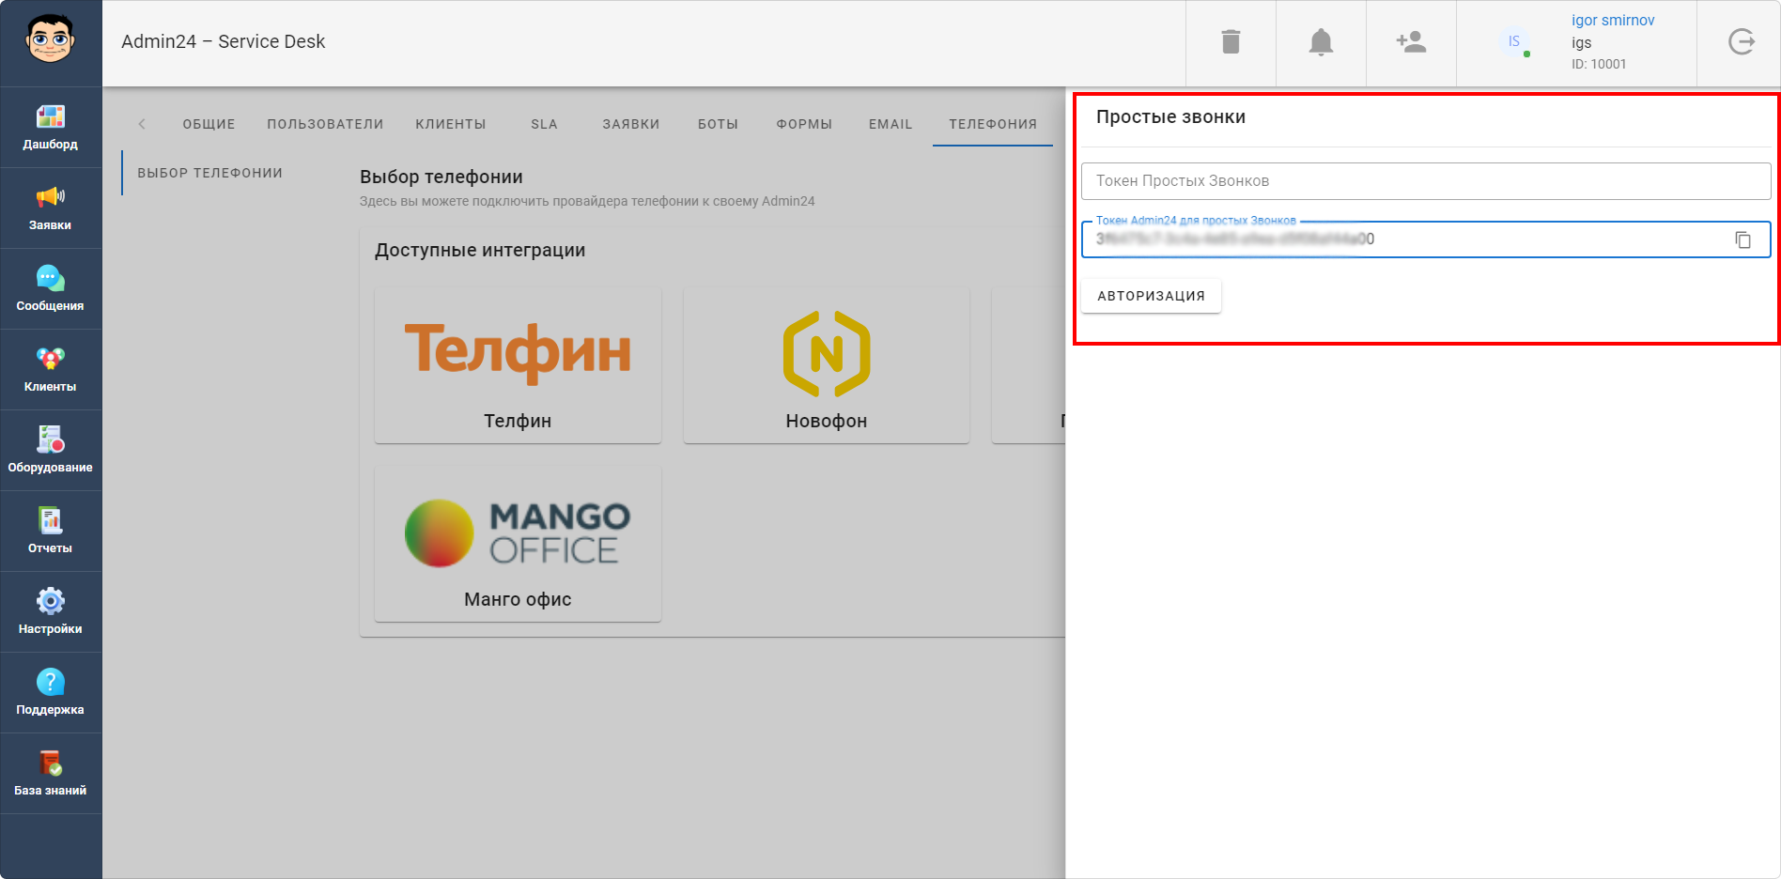Open Отчеты in the sidebar
1781x879 pixels.
click(51, 532)
